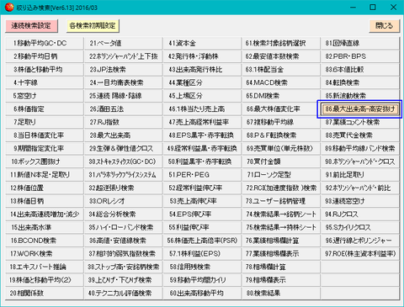
Task: Open 43 出来高発行株比
Action: [x=202, y=70]
